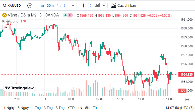Screen dimensions: 195x112
Task: Select the 30m interval
Action: [50, 5]
